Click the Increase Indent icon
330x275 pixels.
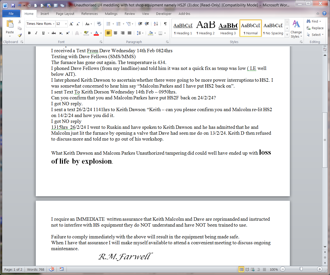147,24
